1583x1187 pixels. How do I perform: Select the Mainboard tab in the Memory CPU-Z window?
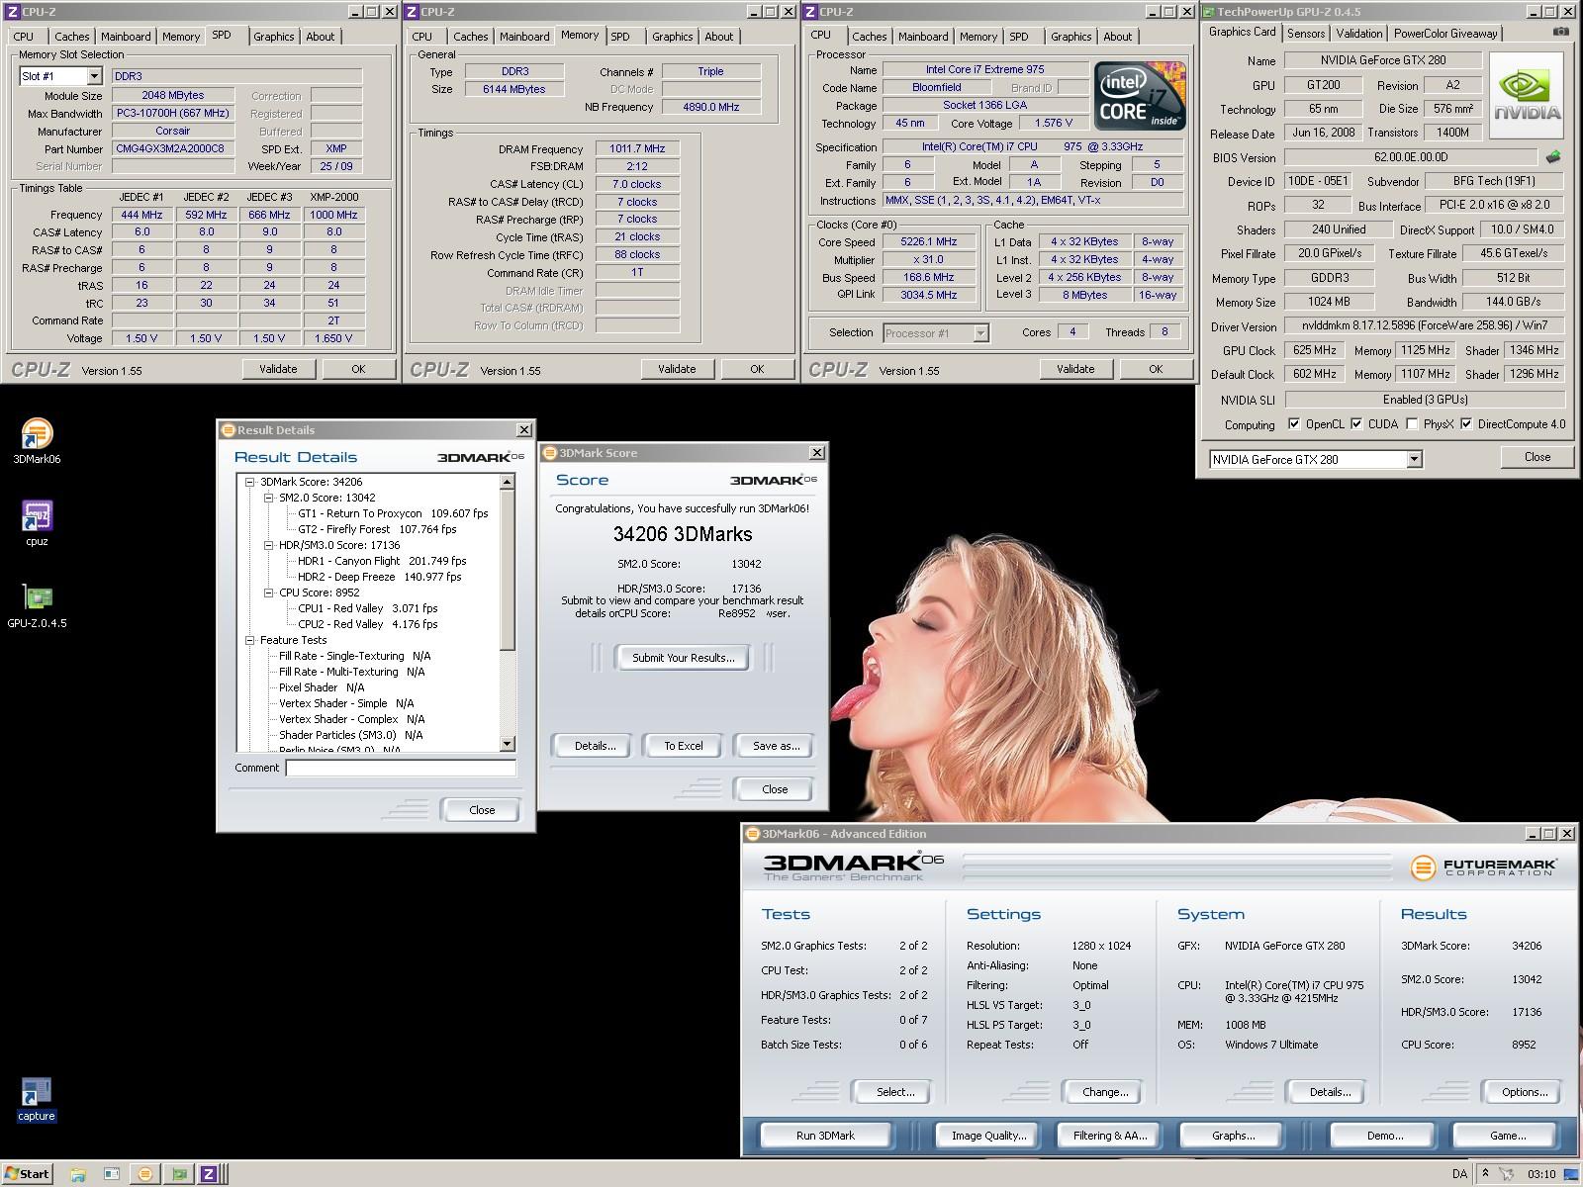click(x=524, y=37)
